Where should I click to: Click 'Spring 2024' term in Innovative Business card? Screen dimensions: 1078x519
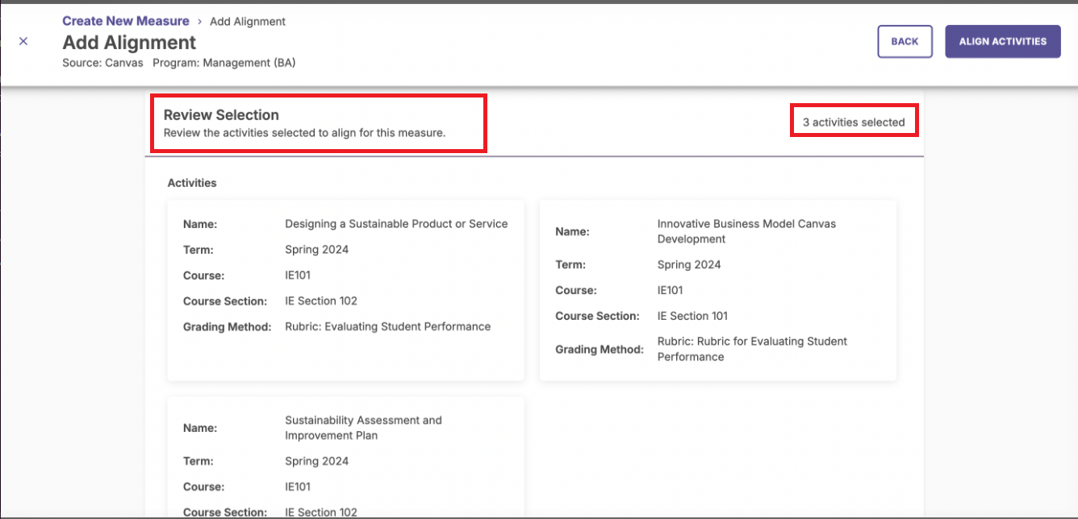tap(689, 264)
